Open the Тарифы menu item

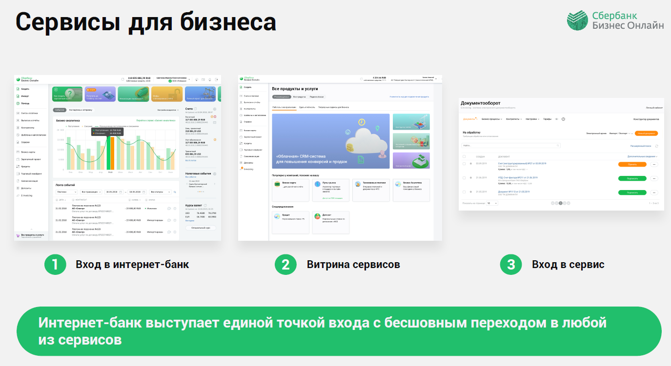pyautogui.click(x=547, y=119)
